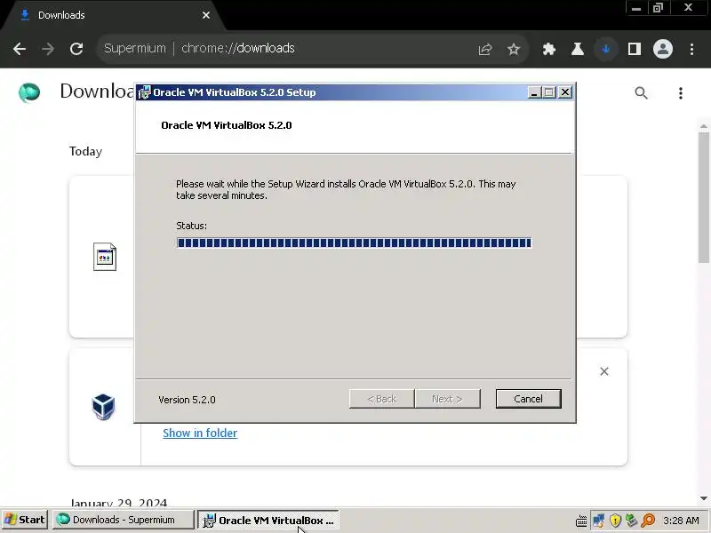
Task: Minimize the Supermium browser window
Action: [x=636, y=8]
